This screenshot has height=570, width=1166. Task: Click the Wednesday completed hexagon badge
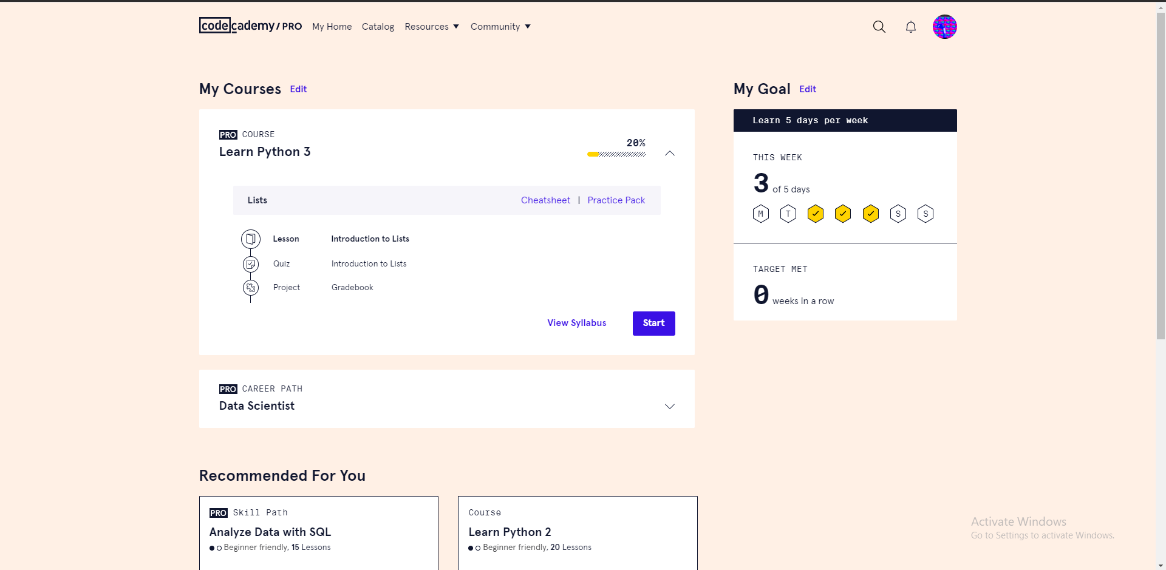click(816, 214)
